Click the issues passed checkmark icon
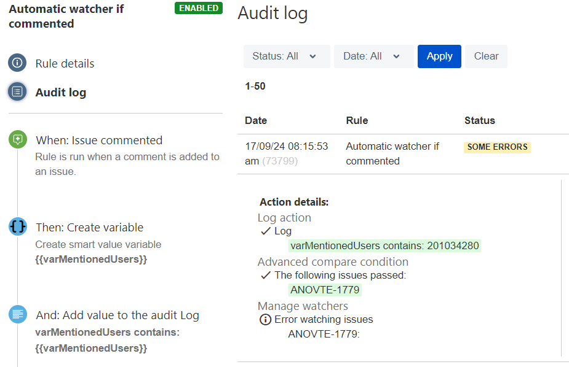The width and height of the screenshot is (569, 367). tap(266, 275)
